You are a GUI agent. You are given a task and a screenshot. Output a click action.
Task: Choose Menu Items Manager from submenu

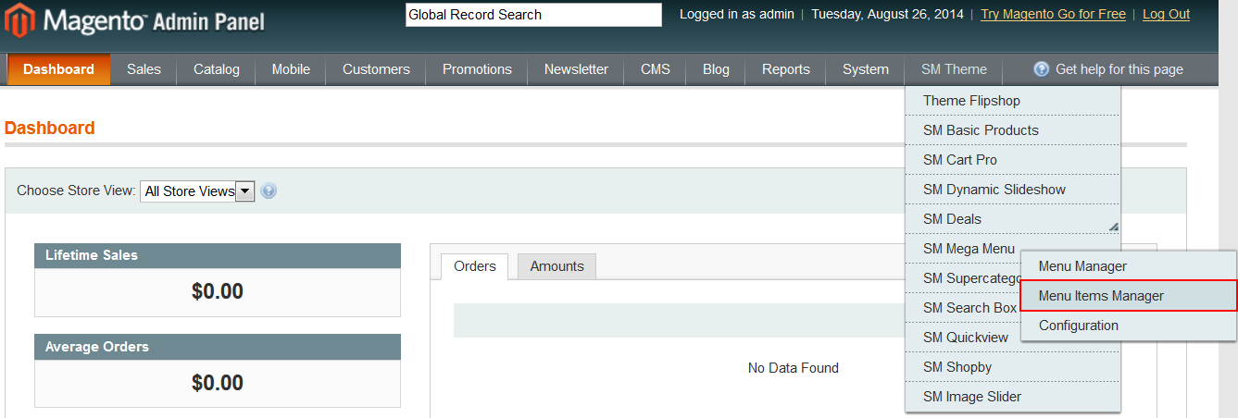(1129, 296)
